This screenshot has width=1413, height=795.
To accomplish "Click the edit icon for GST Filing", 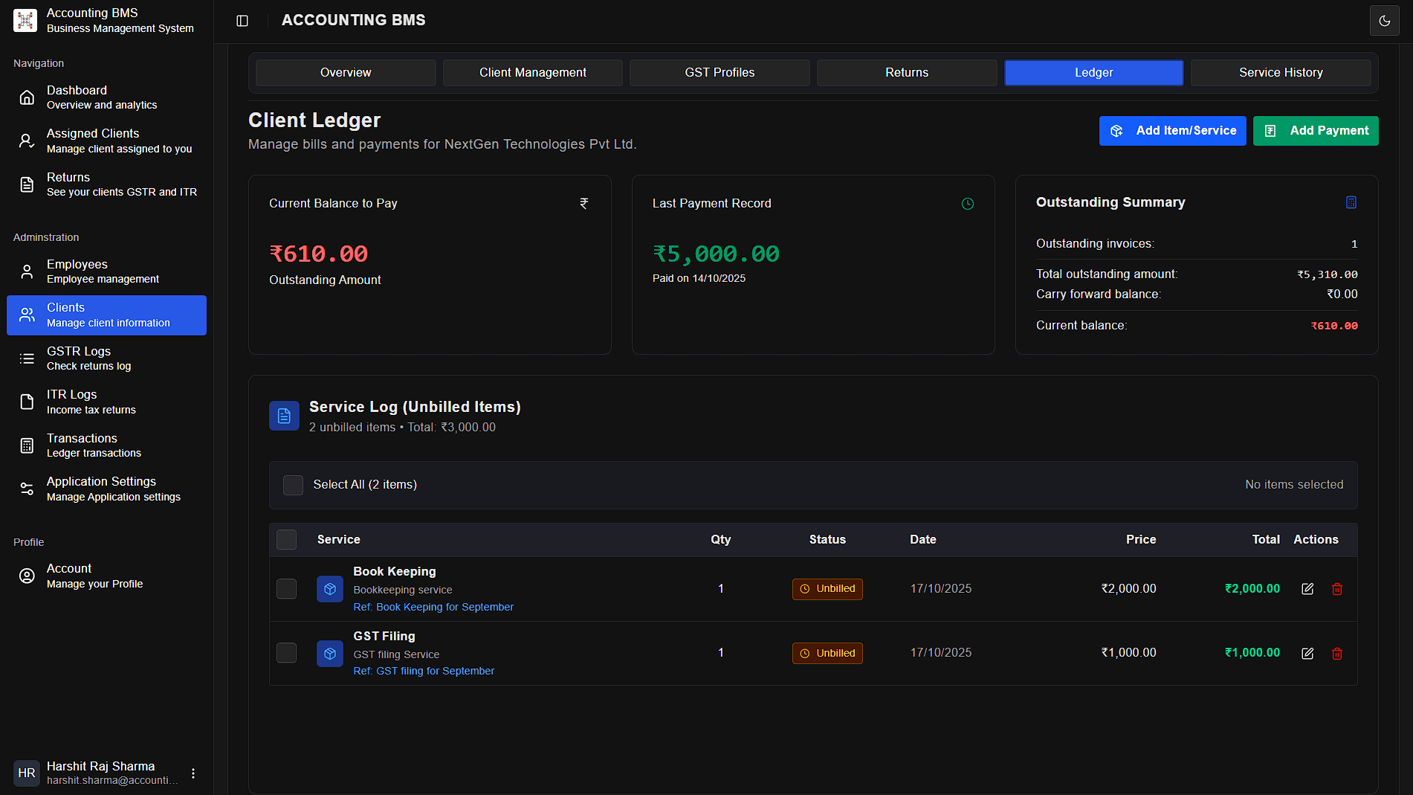I will [x=1307, y=654].
